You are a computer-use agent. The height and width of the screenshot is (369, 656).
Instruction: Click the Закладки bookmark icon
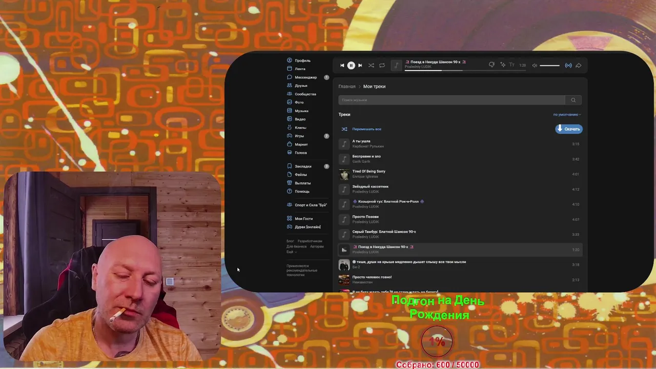point(290,166)
